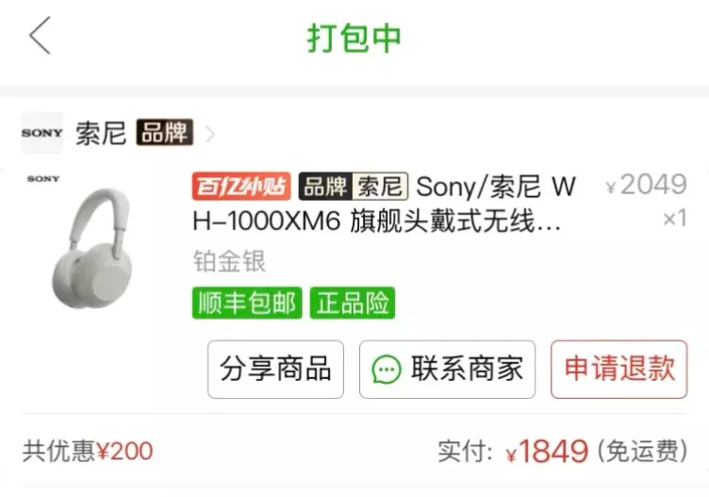Tap the 共优惠¥200 discount text
The width and height of the screenshot is (709, 497).
88,451
